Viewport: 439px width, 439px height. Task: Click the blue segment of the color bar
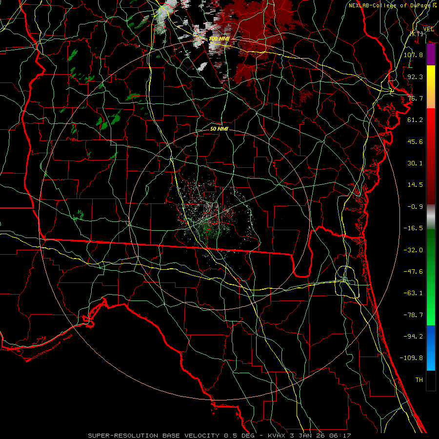tap(431, 348)
